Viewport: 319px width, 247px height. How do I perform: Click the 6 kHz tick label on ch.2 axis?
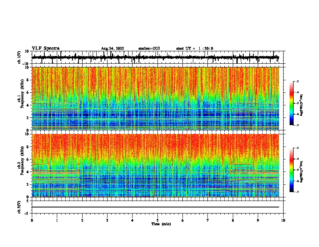pyautogui.click(x=28, y=159)
